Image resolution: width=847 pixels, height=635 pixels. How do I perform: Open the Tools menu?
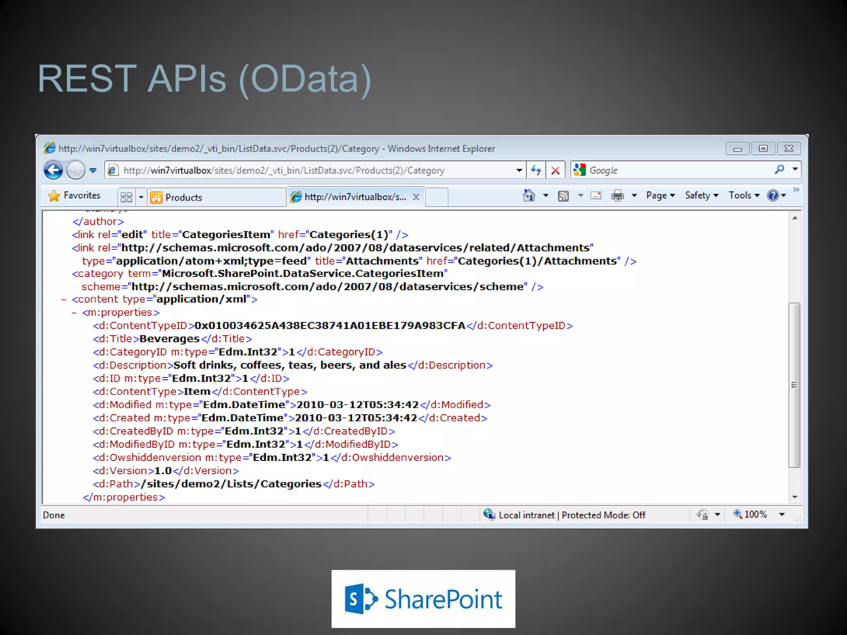(x=744, y=196)
